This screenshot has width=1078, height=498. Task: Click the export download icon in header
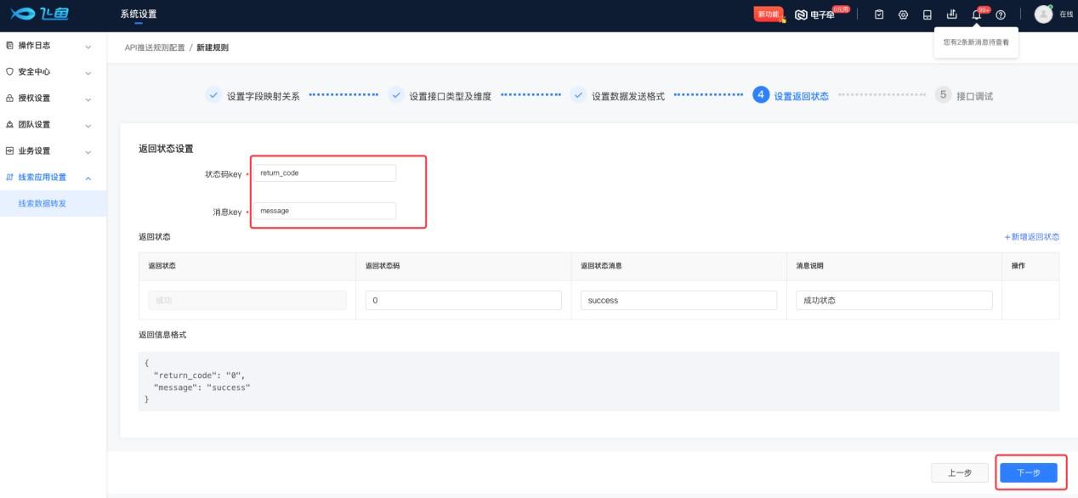click(951, 14)
